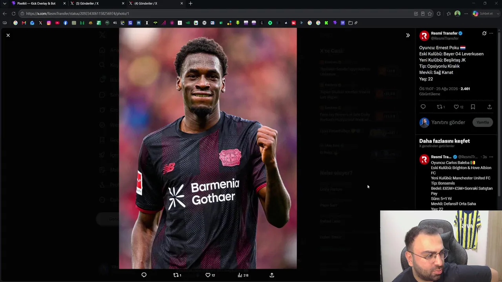Go back to the previous page

pyautogui.click(x=5, y=13)
